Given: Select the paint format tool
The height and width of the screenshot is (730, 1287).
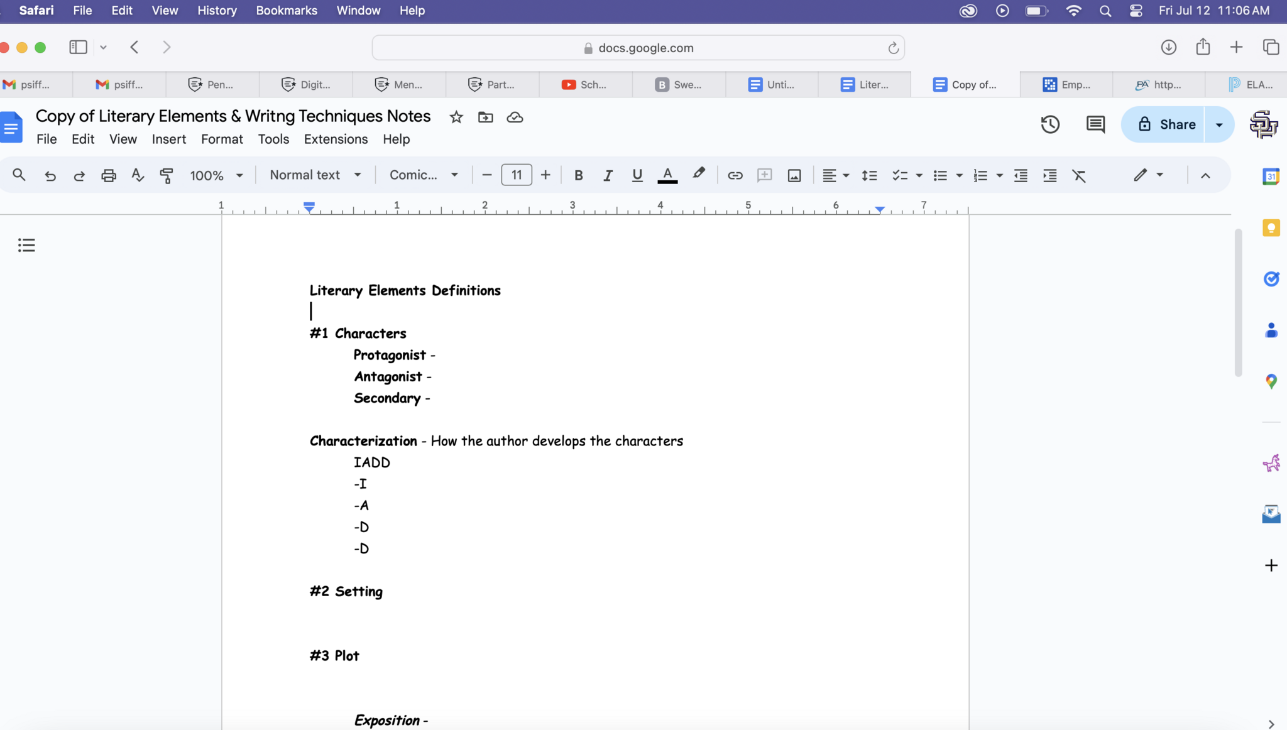Looking at the screenshot, I should [167, 175].
